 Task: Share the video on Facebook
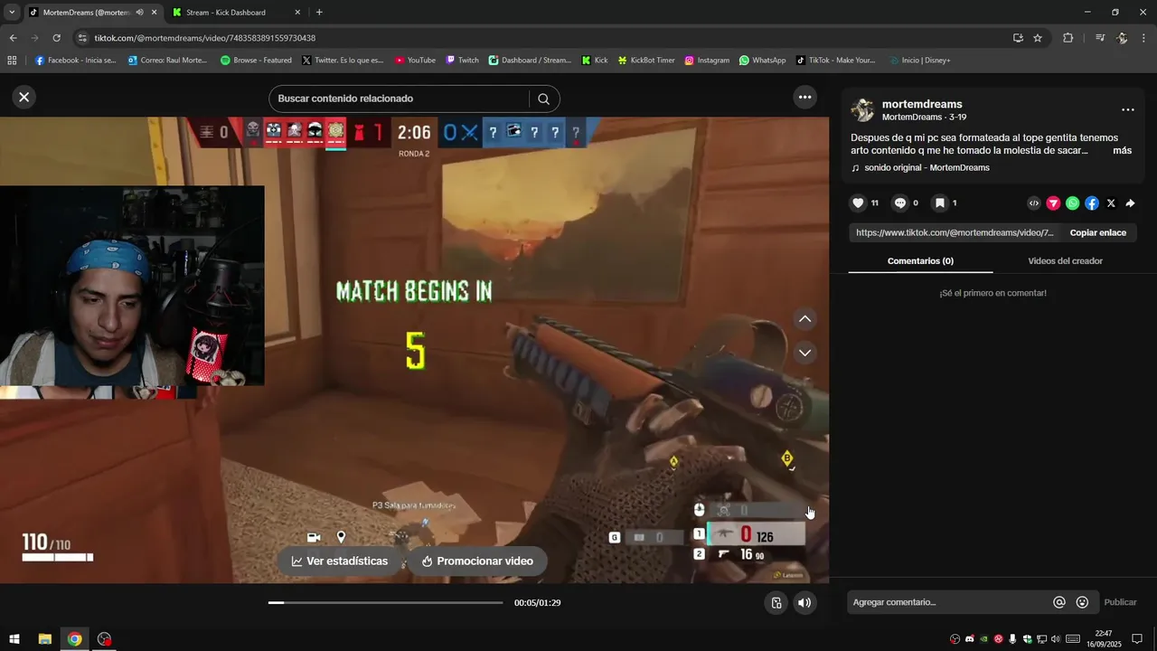[1092, 203]
